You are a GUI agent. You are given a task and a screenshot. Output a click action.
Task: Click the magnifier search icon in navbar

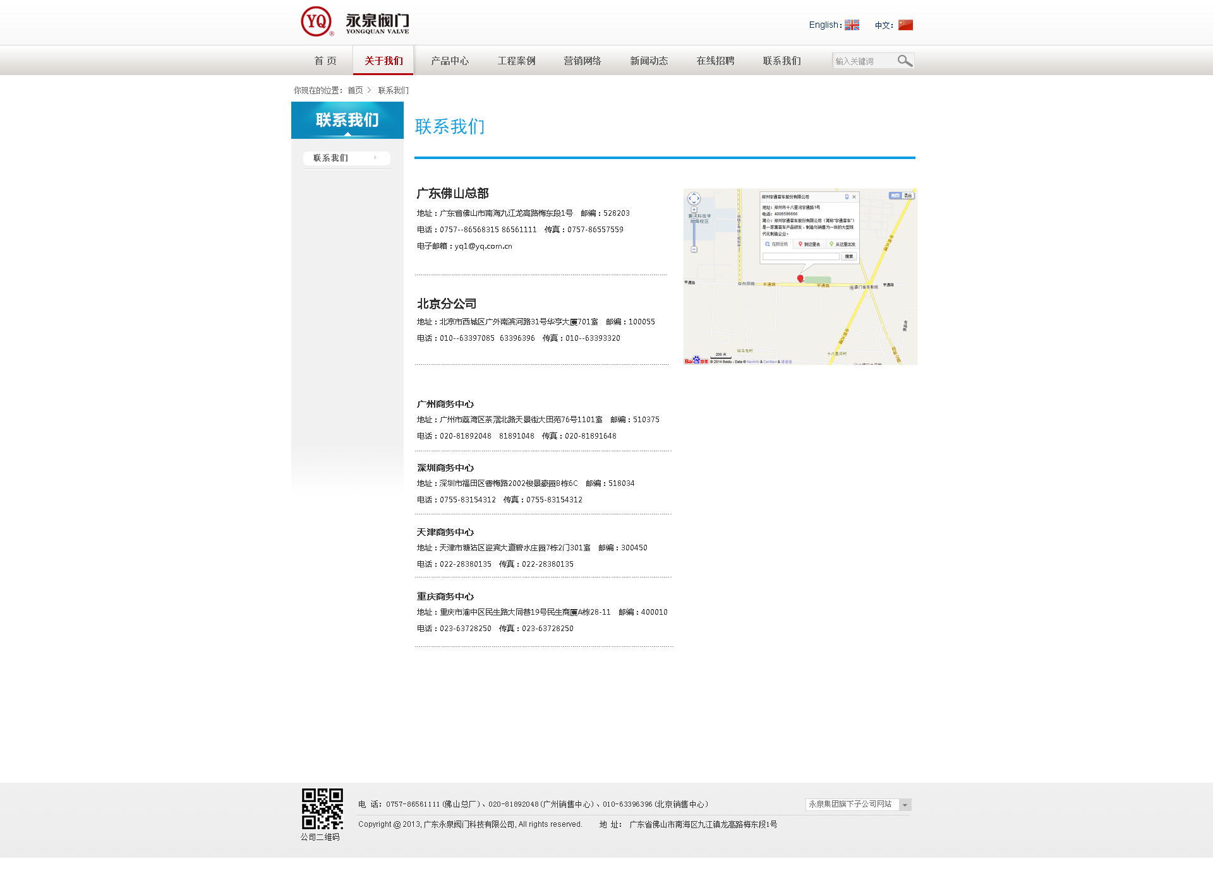pyautogui.click(x=905, y=61)
